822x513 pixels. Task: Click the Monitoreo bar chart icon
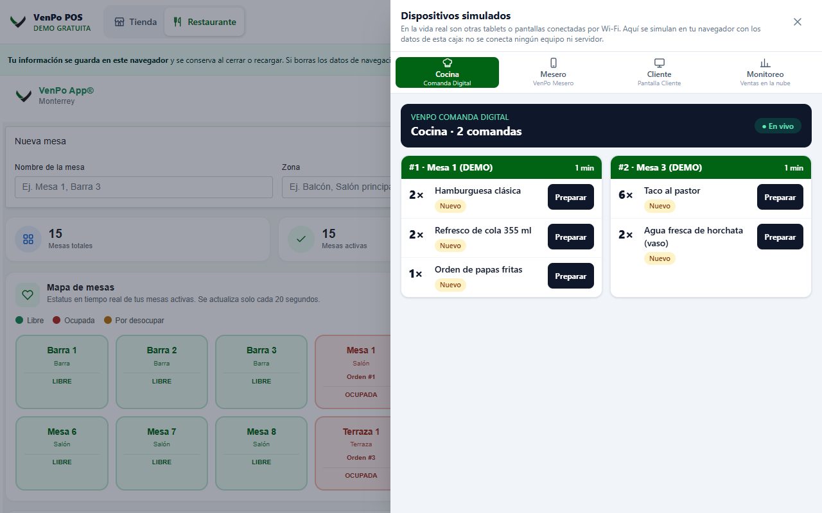coord(765,63)
